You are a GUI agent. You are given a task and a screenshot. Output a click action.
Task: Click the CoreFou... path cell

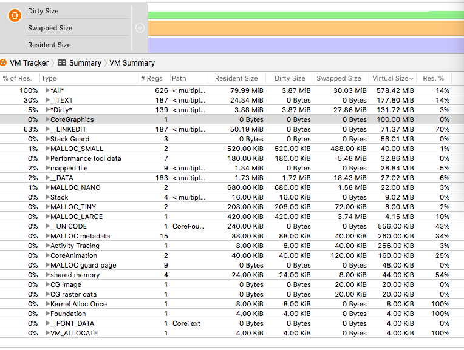(x=188, y=226)
